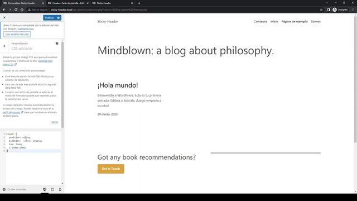This screenshot has width=357, height=201.
Task: Click the browser address bar URL
Action: pyautogui.click(x=99, y=10)
